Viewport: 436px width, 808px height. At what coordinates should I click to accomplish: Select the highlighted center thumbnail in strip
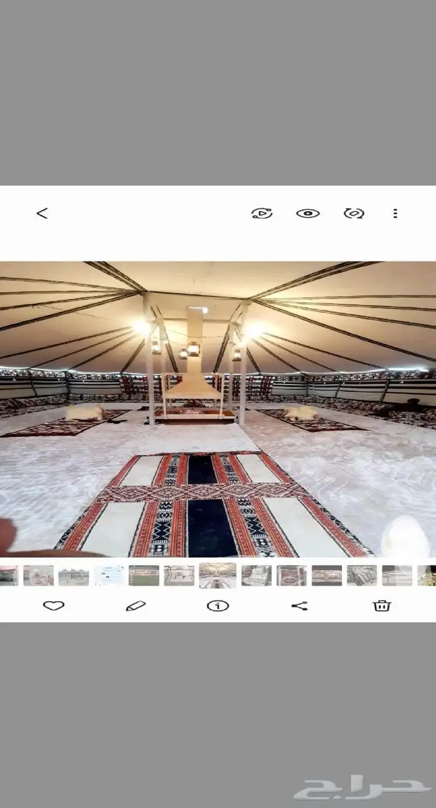click(x=217, y=576)
